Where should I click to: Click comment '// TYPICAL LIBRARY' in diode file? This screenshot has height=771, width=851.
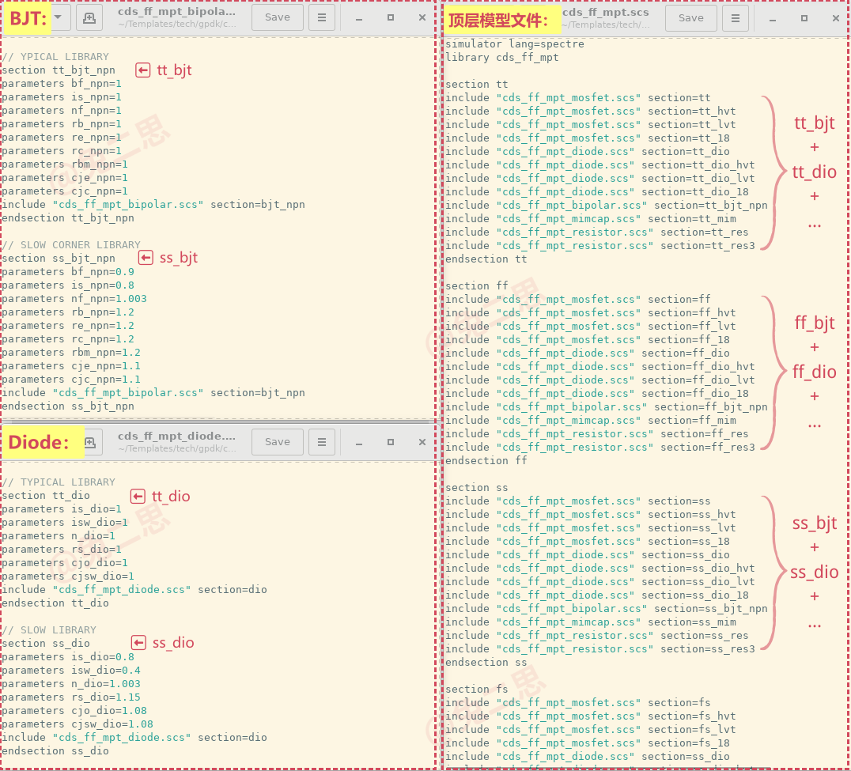click(59, 482)
